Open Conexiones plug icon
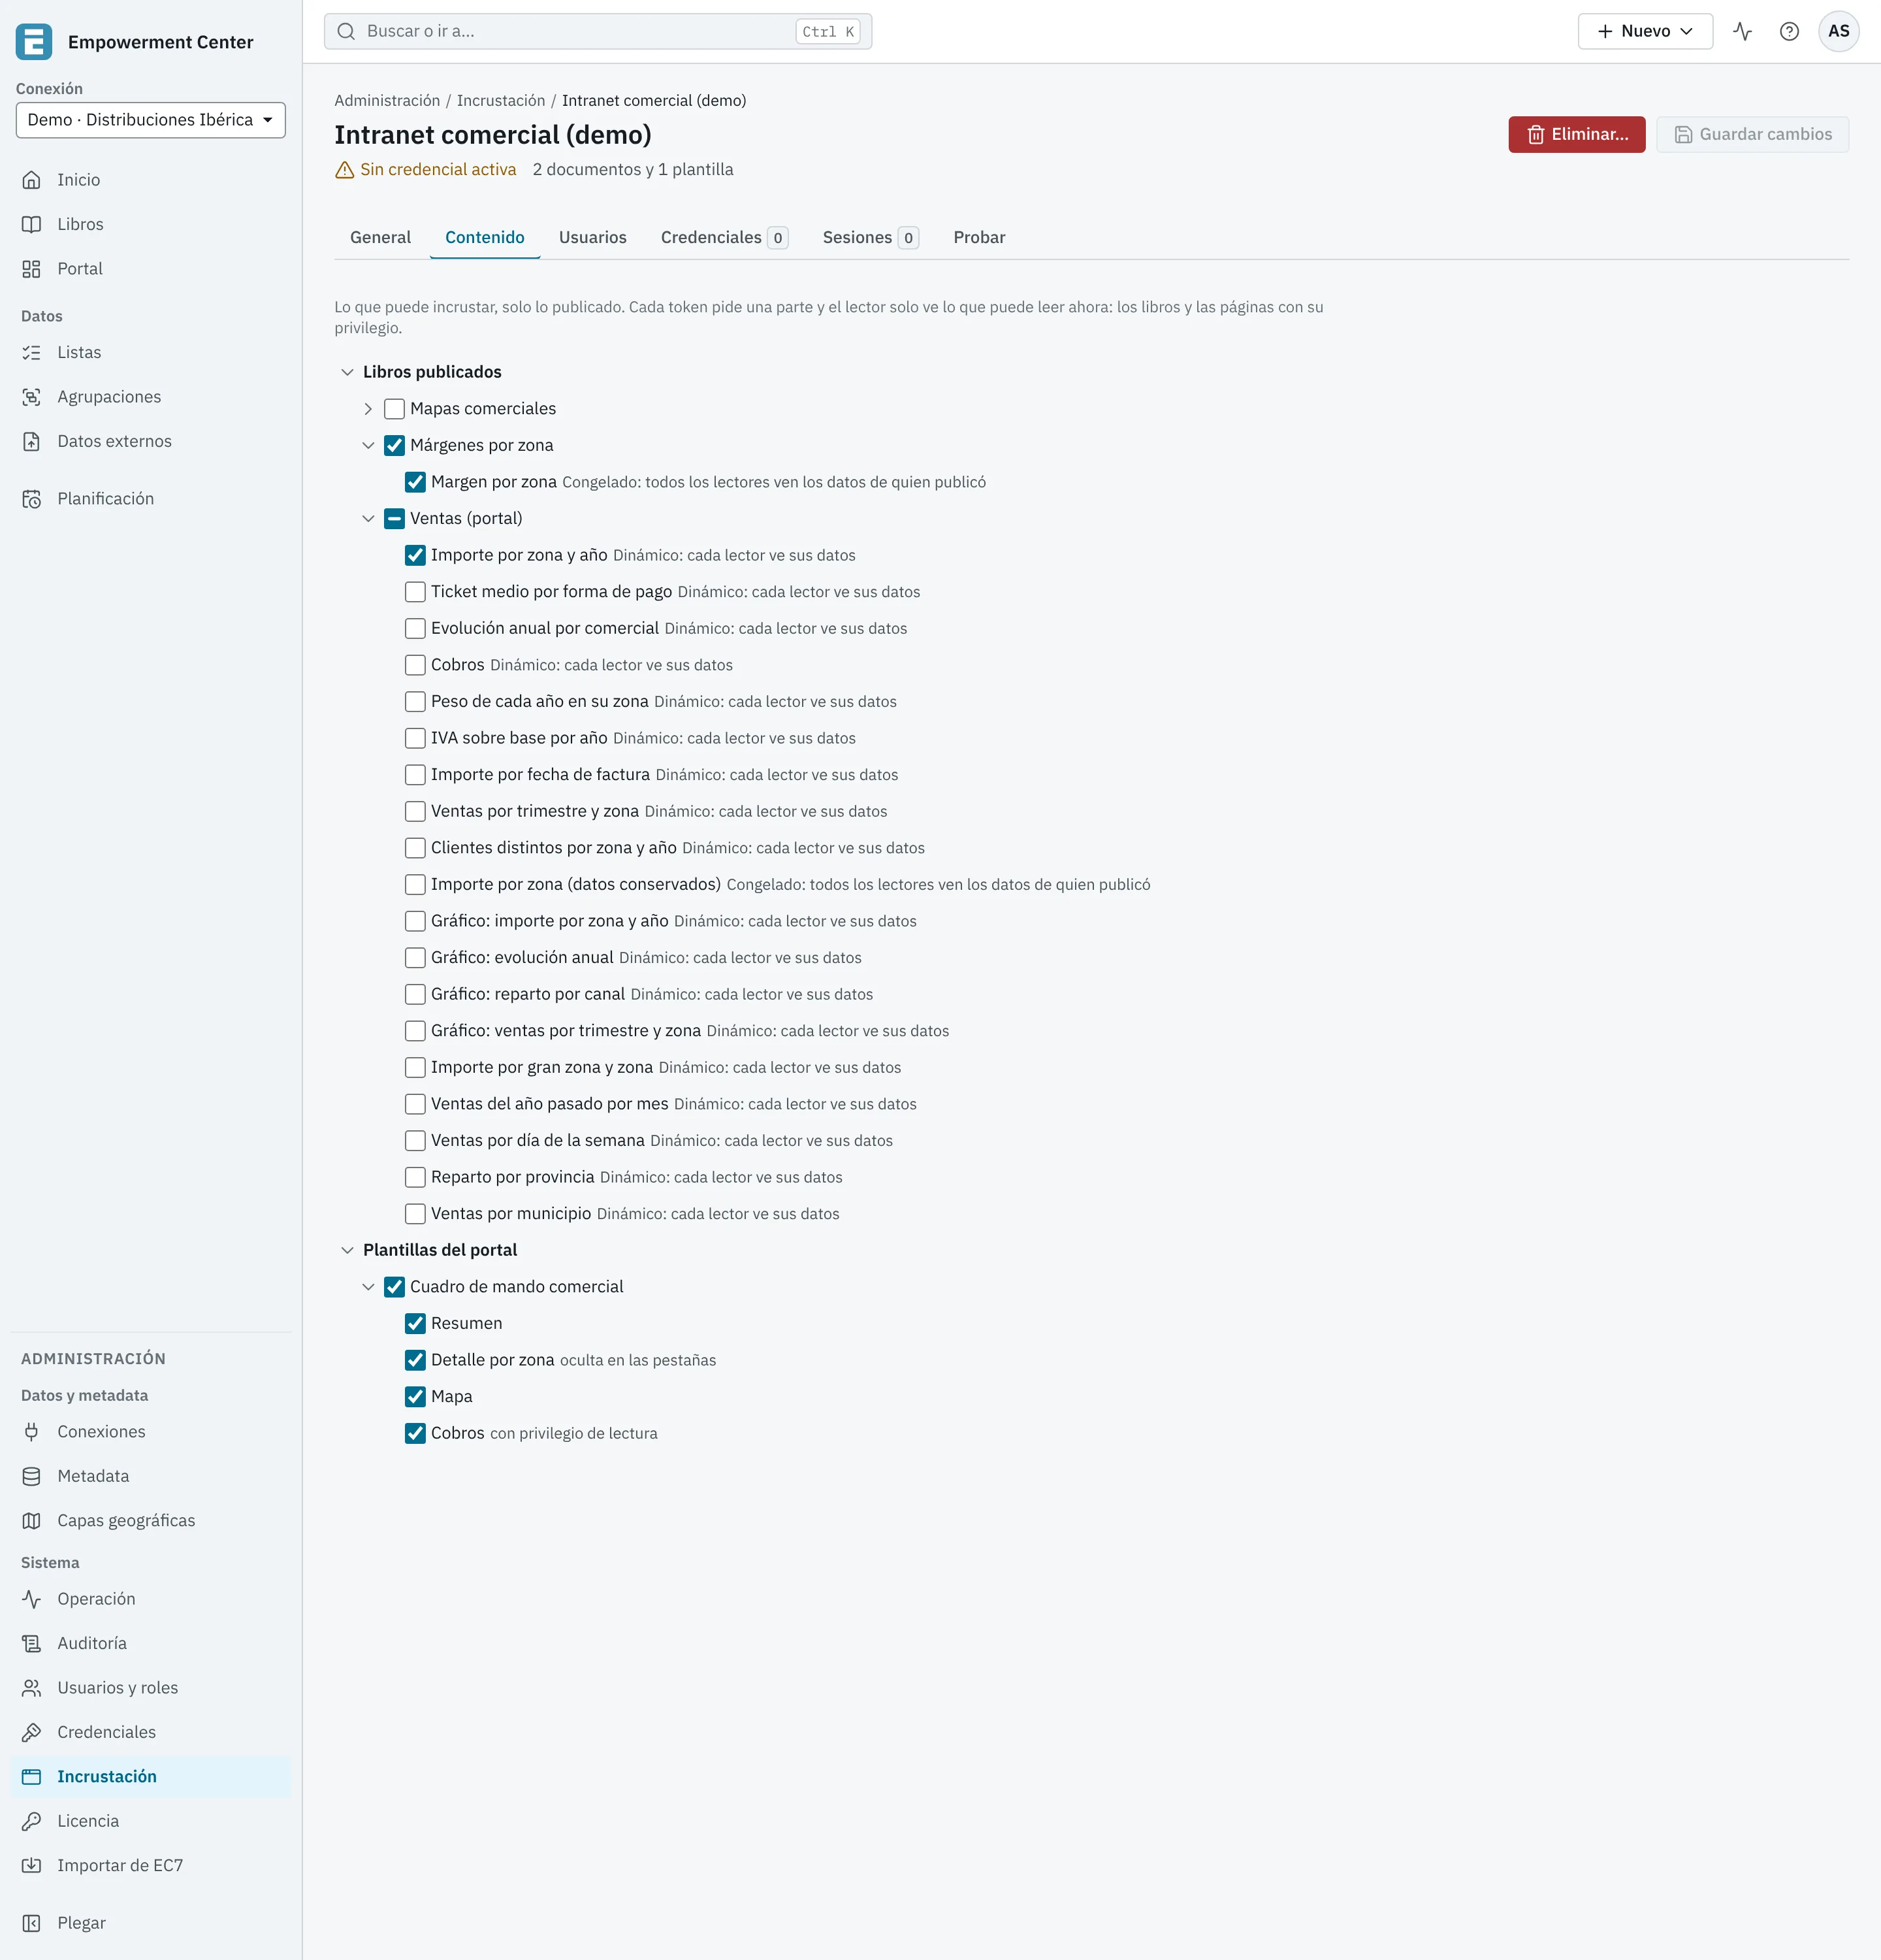The height and width of the screenshot is (1960, 1881). tap(32, 1432)
